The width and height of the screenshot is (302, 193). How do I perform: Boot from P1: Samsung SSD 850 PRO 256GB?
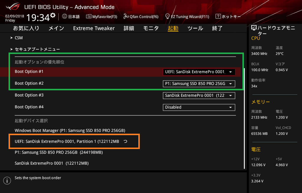click(x=59, y=152)
